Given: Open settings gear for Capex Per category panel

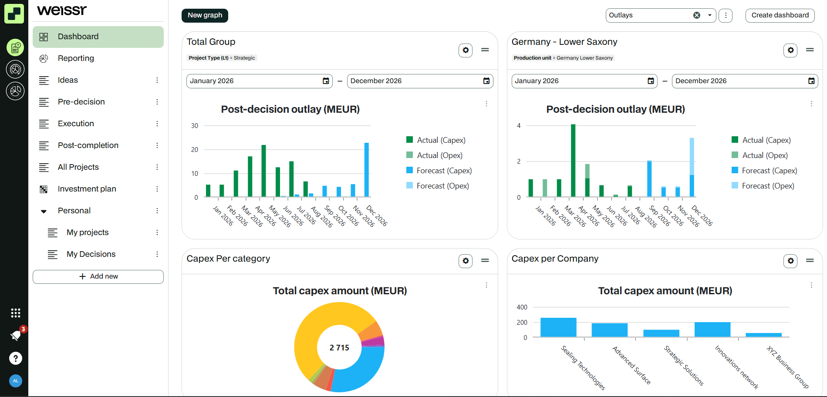Looking at the screenshot, I should click(466, 261).
